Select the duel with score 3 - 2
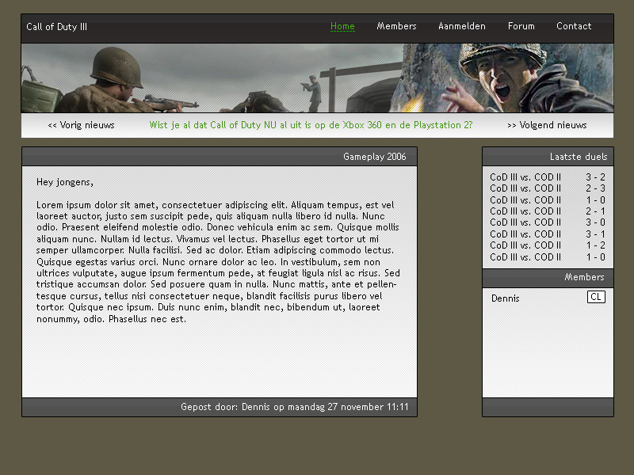This screenshot has width=634, height=475. point(548,177)
